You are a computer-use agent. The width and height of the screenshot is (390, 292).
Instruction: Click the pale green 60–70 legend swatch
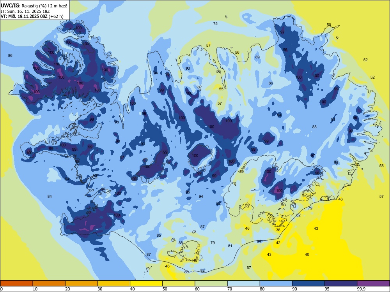click(x=211, y=283)
